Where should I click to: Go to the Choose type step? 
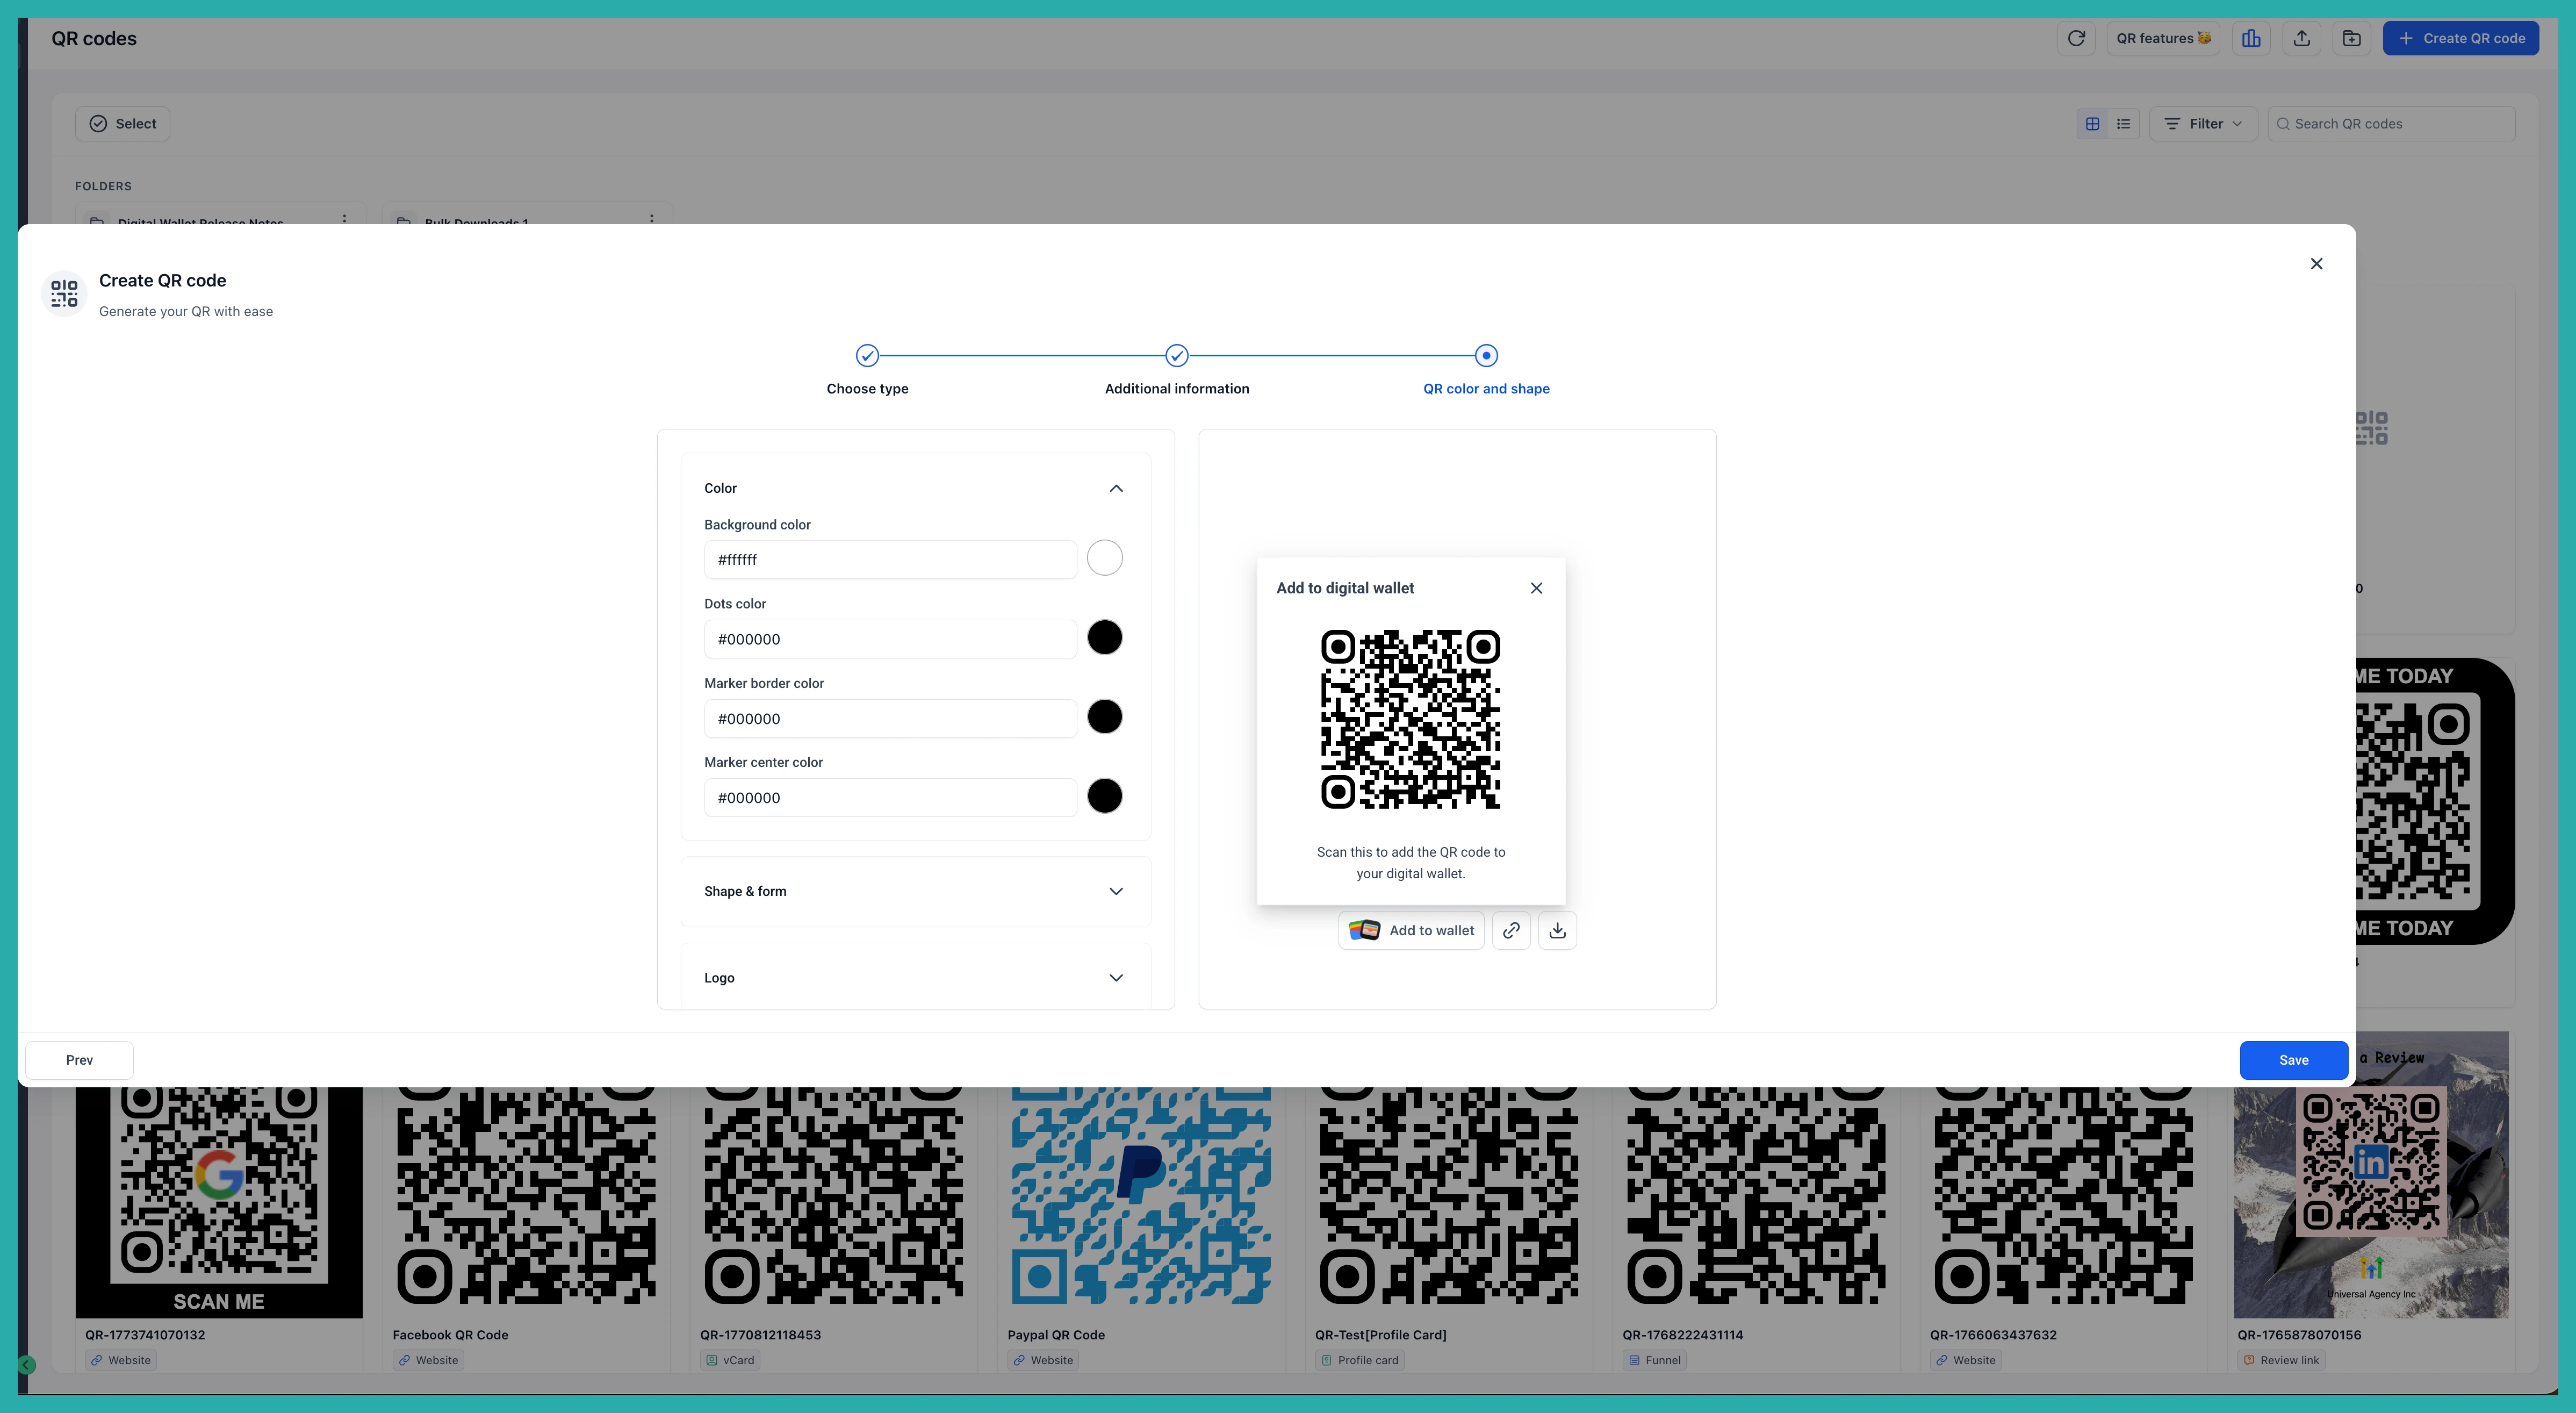pos(867,370)
